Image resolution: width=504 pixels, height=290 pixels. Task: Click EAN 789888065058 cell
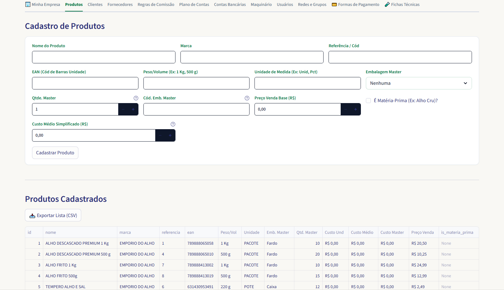202,243
